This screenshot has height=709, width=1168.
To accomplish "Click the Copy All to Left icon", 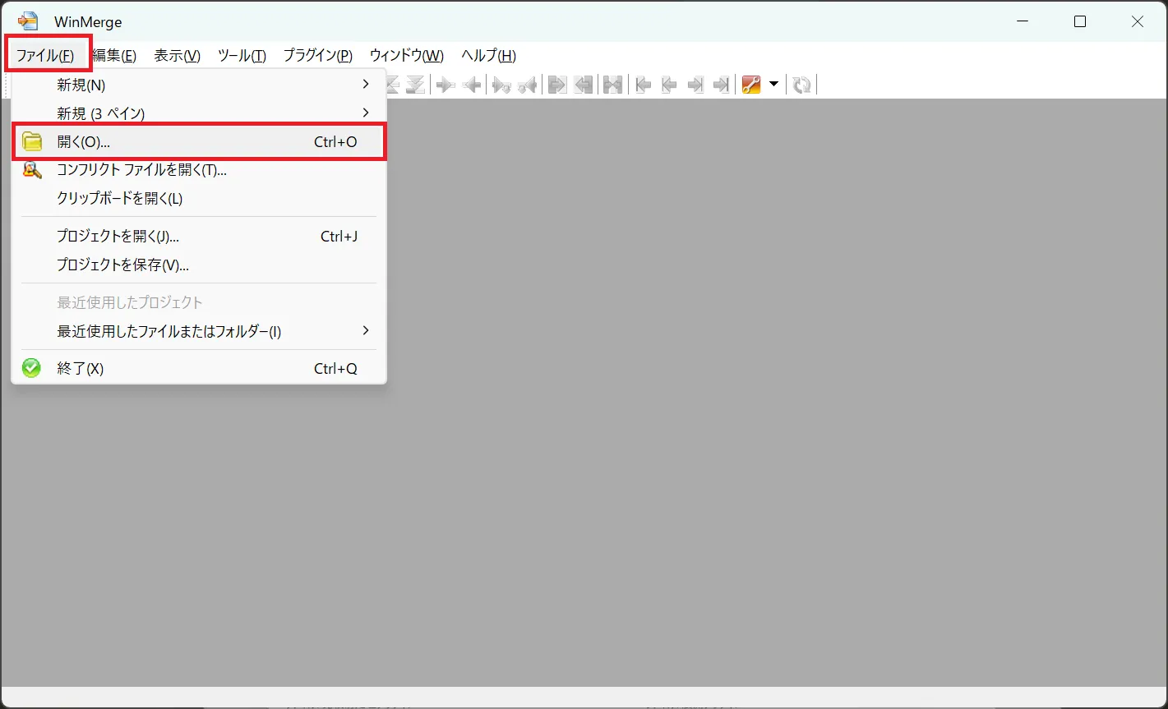I will point(584,85).
